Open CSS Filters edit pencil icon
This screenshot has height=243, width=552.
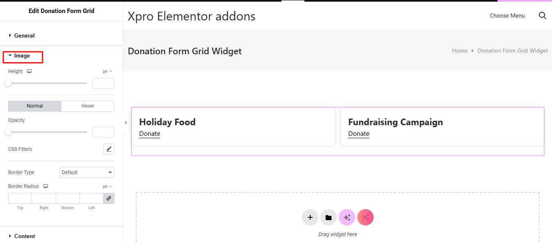[x=109, y=149]
